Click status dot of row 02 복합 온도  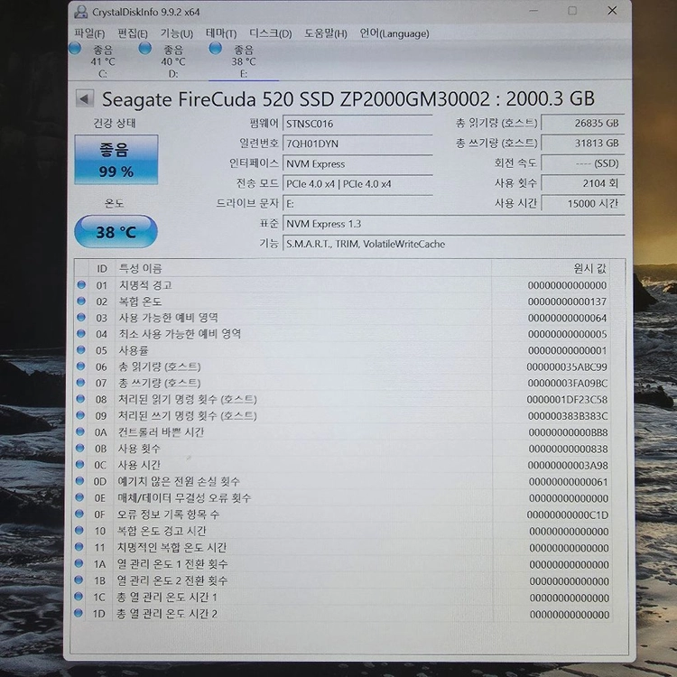81,301
